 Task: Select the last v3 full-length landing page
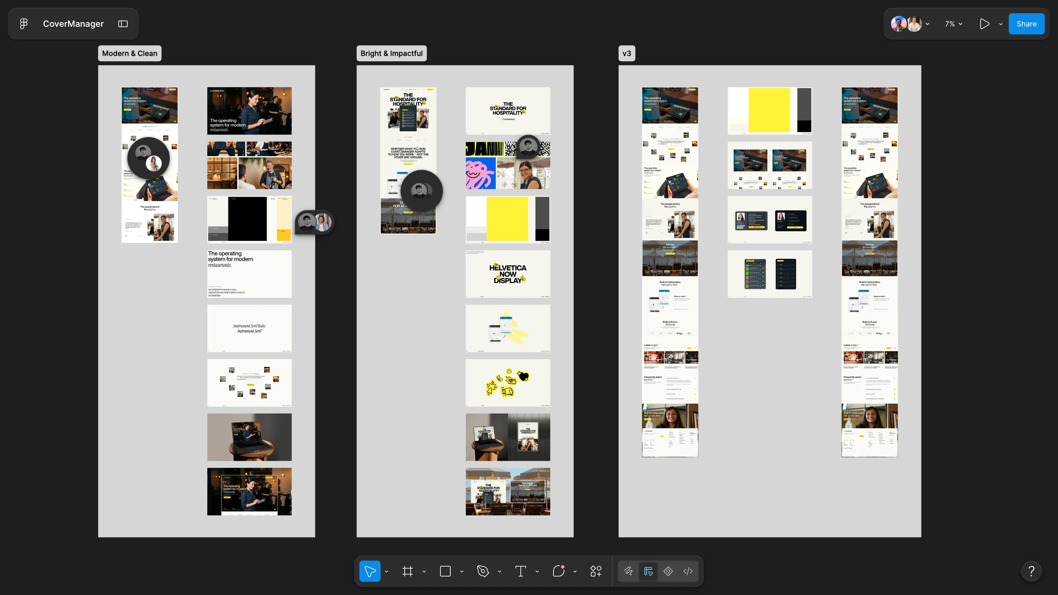click(x=870, y=272)
